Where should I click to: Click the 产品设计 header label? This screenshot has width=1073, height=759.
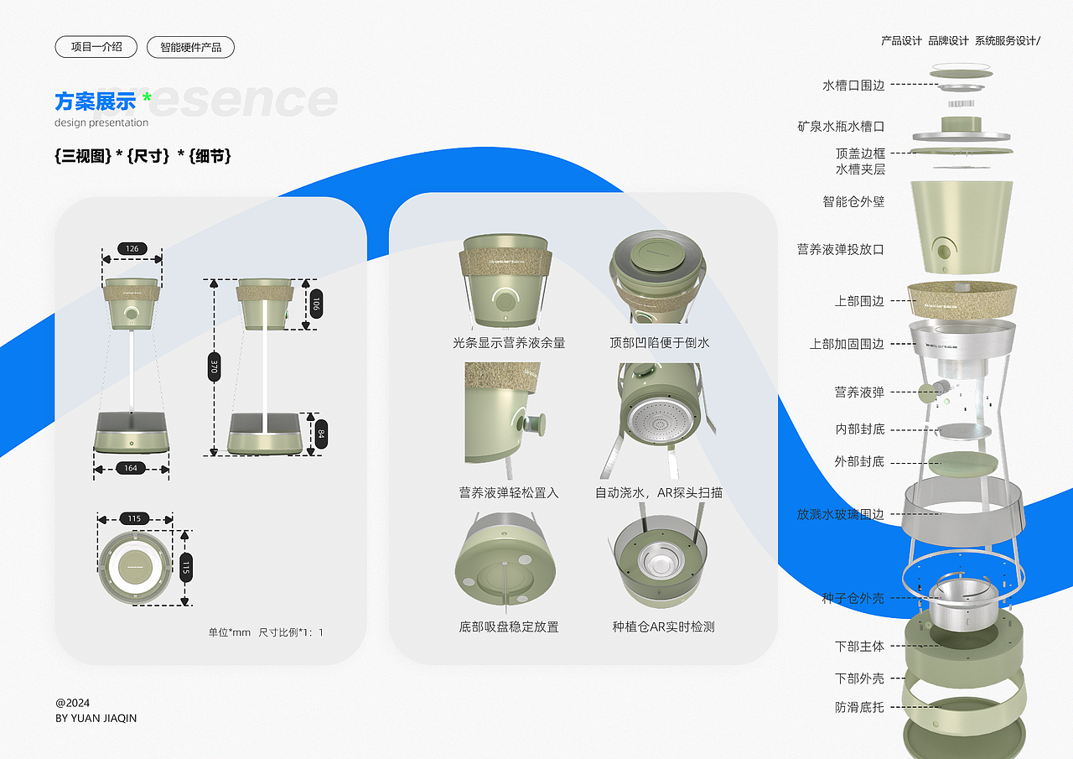[901, 40]
